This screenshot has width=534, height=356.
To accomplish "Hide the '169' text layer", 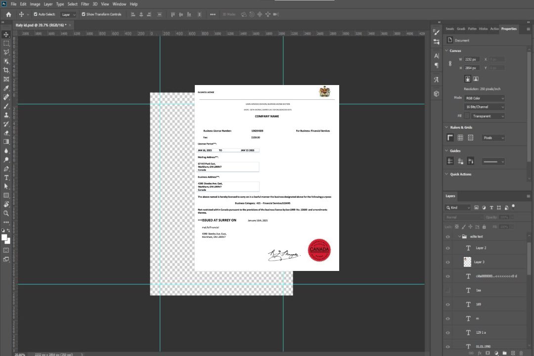I will point(448,305).
